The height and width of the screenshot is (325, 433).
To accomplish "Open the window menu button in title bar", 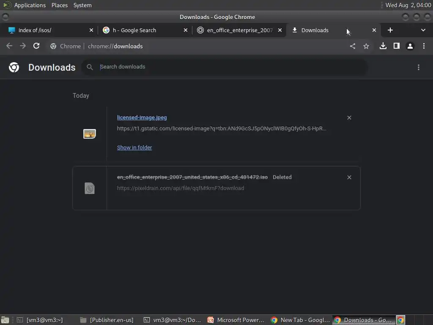I will coord(5,17).
